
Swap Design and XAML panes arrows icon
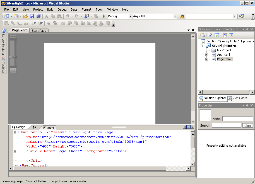pos(35,127)
